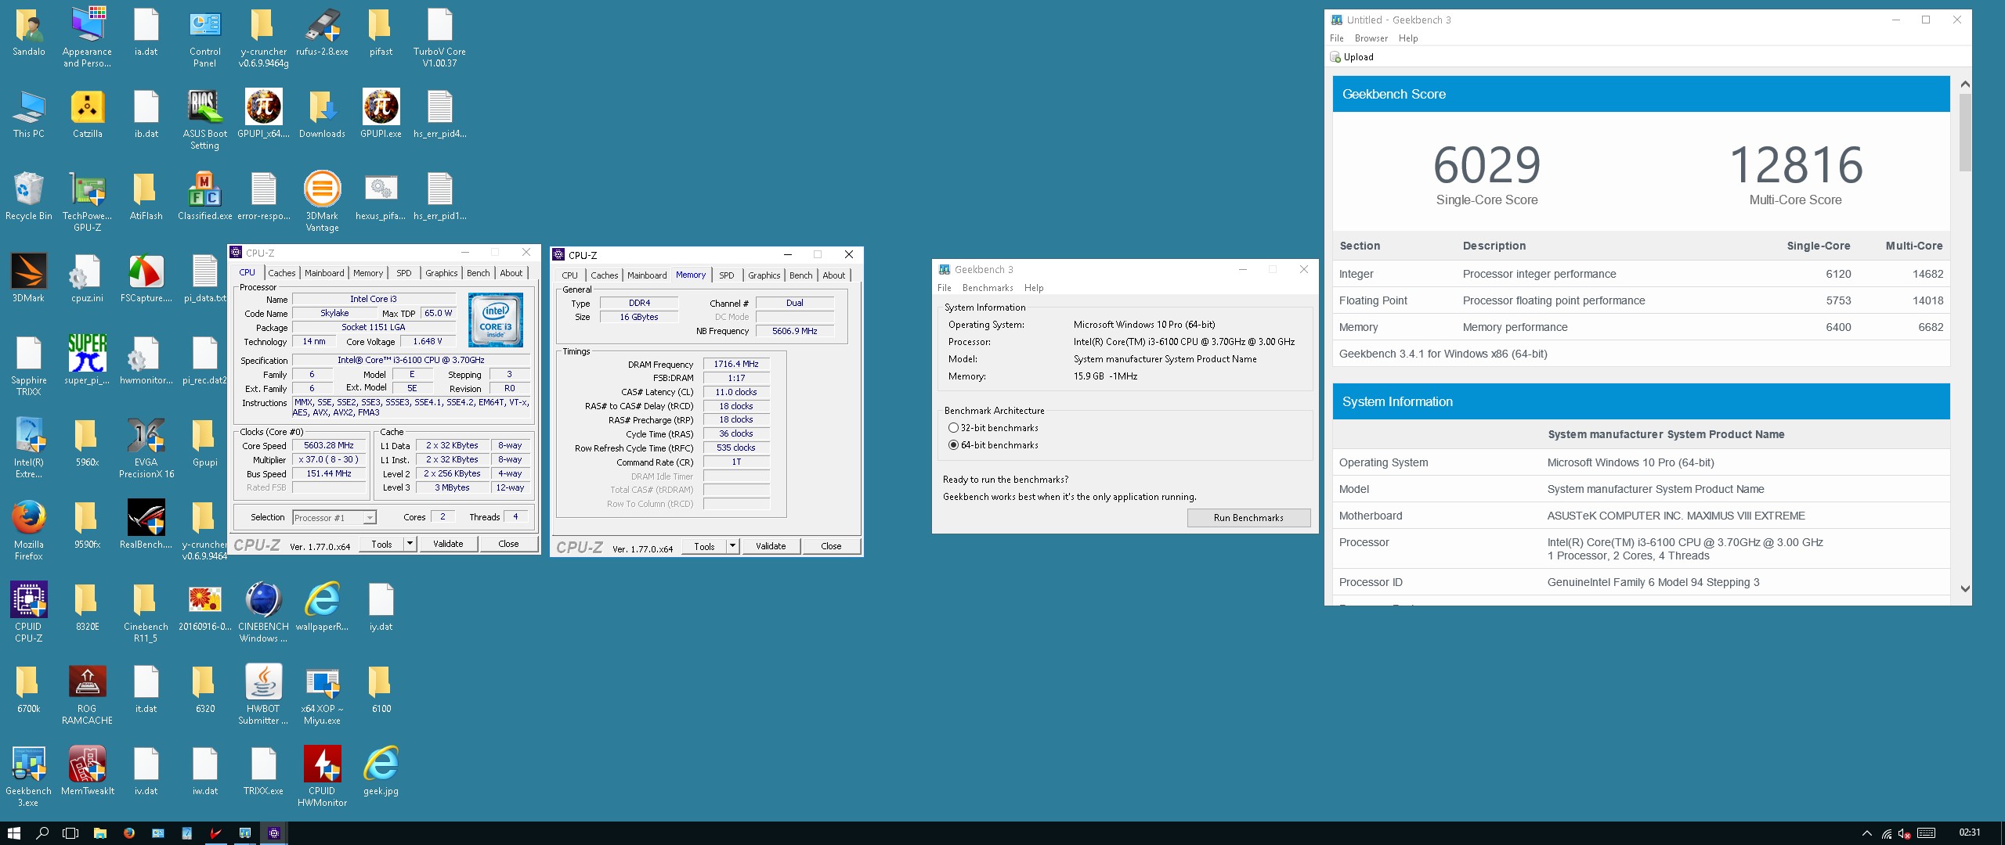Click Core Speed value 5603.28 MHz

click(329, 445)
